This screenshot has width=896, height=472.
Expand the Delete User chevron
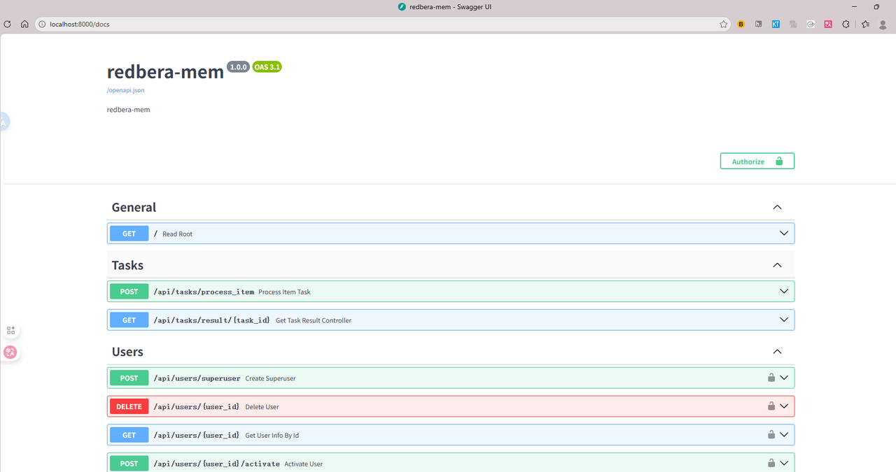click(784, 406)
